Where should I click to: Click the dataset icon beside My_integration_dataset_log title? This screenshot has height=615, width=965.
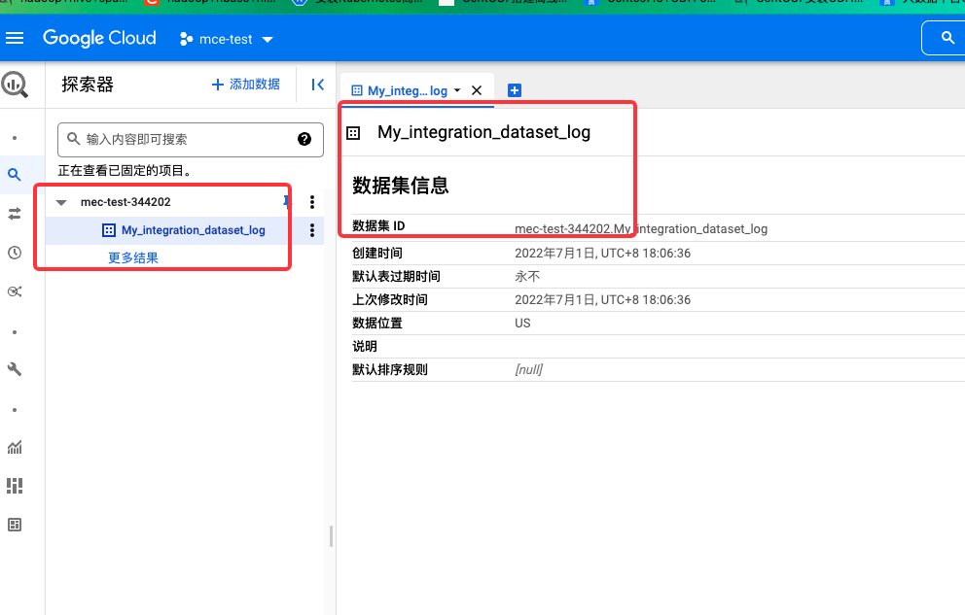[353, 133]
